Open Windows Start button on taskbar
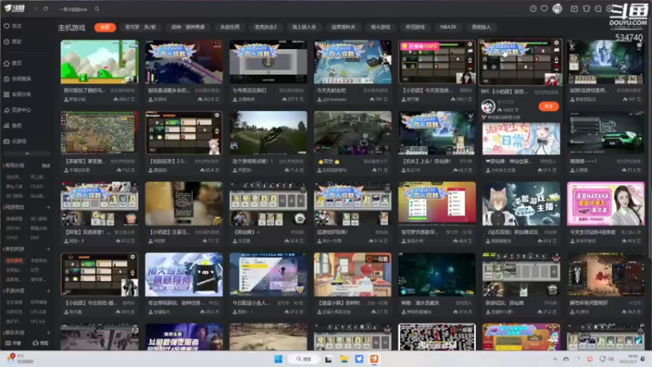The image size is (652, 367). click(278, 359)
